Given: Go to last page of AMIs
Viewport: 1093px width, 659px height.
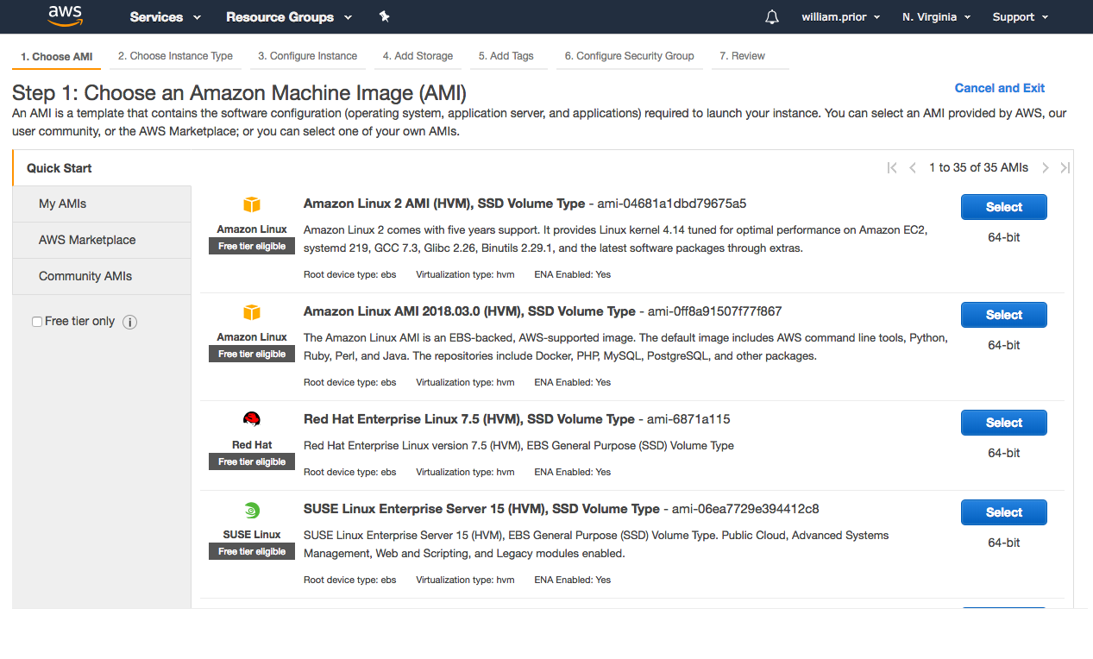Looking at the screenshot, I should click(x=1065, y=168).
